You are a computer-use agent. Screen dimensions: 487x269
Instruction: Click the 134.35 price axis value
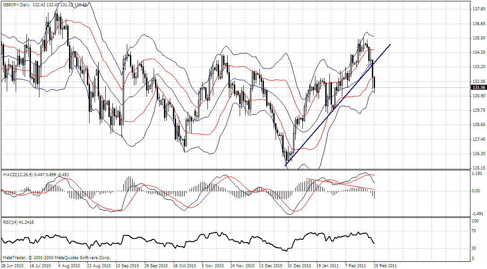pos(478,52)
